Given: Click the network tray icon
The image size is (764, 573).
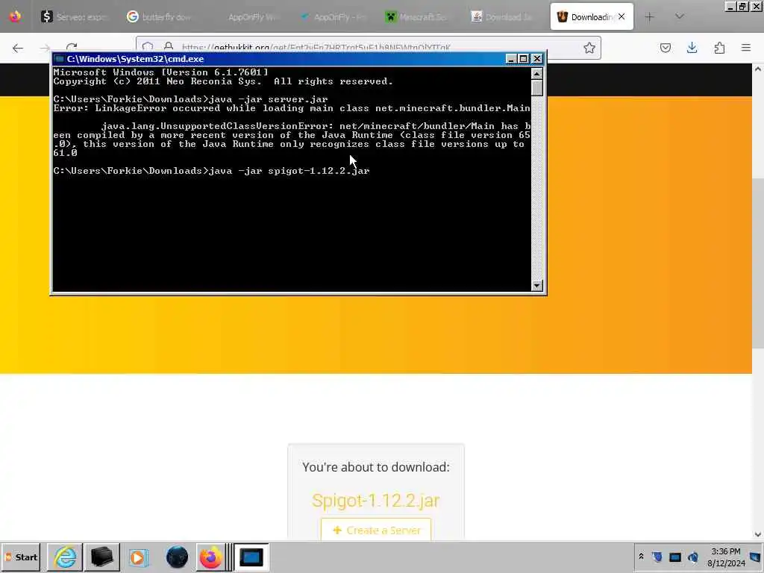Looking at the screenshot, I should (x=674, y=557).
